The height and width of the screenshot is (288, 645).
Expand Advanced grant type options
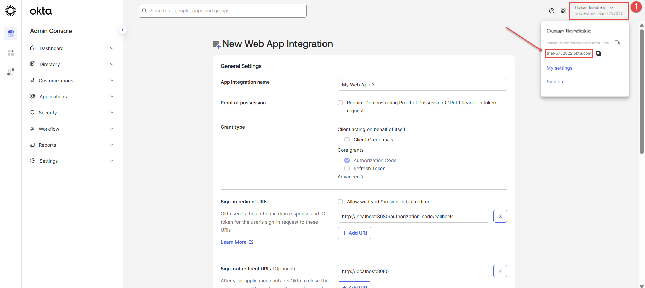coord(350,177)
